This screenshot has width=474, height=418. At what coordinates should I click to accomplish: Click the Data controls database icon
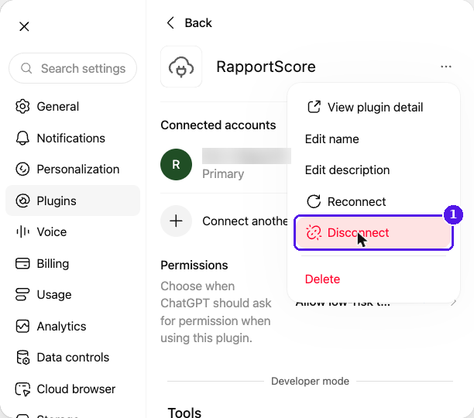click(x=22, y=358)
